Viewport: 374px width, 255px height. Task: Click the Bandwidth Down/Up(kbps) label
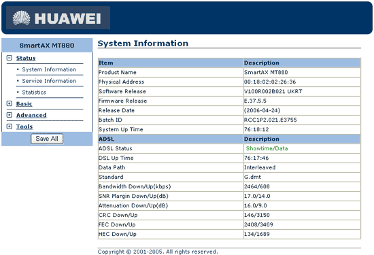click(x=135, y=186)
